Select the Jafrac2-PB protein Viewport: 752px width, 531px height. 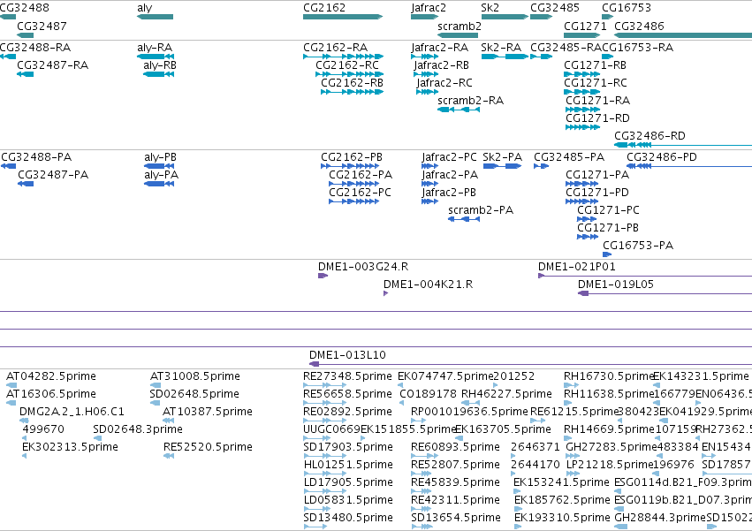429,202
